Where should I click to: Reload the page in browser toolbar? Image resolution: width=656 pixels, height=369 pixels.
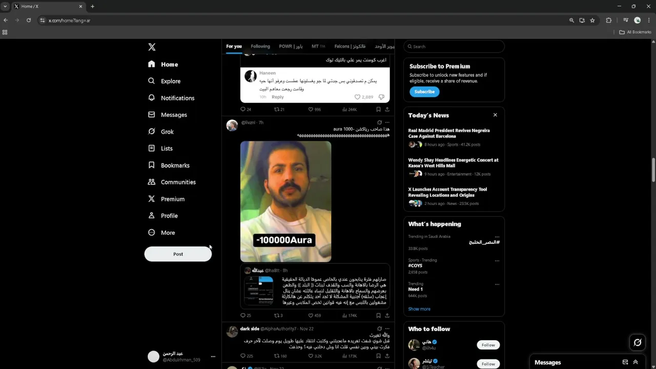pos(29,20)
